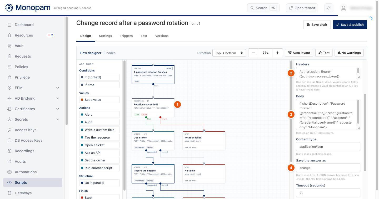Run Auto layout on the flow
The image size is (379, 199).
pyautogui.click(x=299, y=53)
